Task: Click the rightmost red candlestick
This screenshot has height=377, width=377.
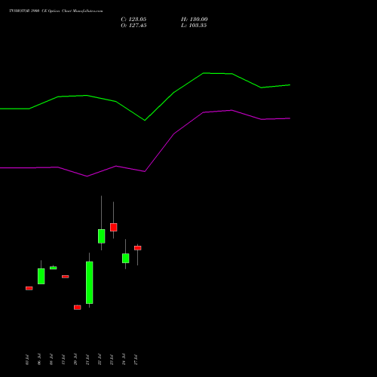Action: (x=138, y=248)
